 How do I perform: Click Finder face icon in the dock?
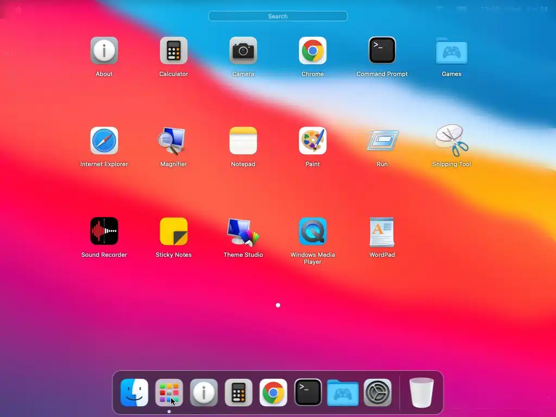tap(135, 393)
